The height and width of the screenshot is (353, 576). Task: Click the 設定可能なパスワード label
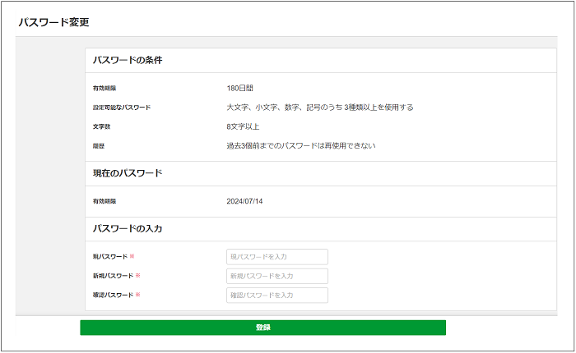[x=122, y=108]
